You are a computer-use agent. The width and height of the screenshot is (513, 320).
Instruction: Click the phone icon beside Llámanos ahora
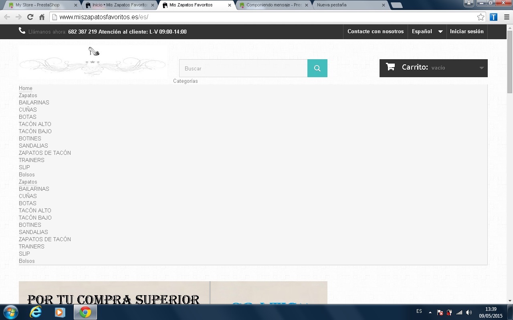[22, 31]
